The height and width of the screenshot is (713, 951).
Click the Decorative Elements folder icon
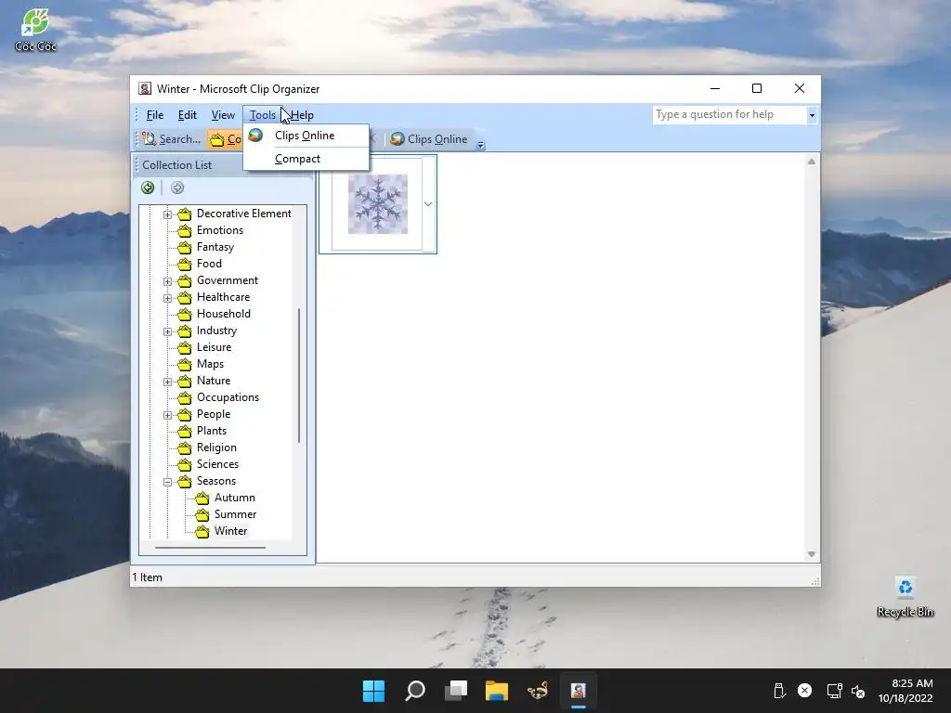185,214
